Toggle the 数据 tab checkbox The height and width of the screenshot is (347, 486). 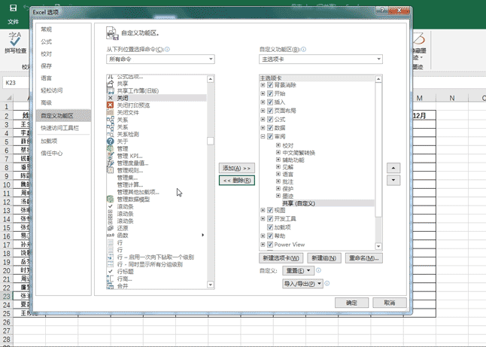pos(270,128)
